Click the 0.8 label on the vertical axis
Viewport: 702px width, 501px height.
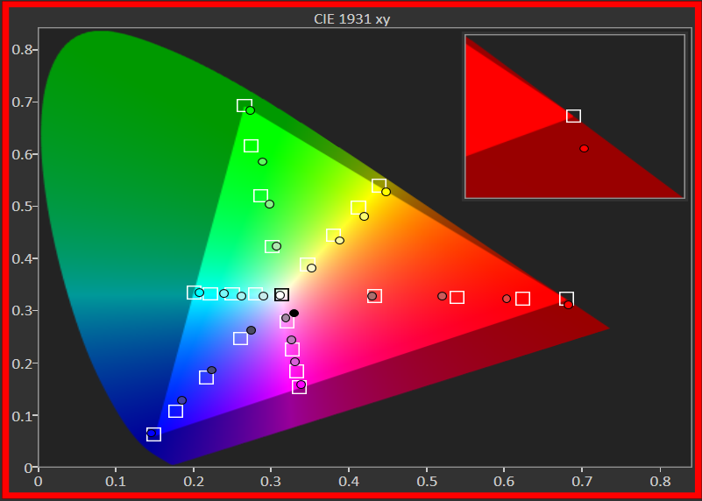(22, 50)
